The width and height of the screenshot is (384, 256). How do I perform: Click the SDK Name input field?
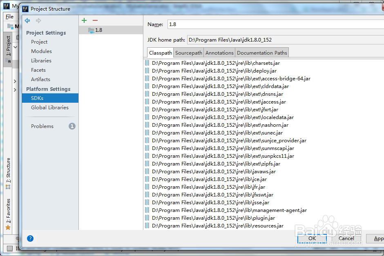275,24
